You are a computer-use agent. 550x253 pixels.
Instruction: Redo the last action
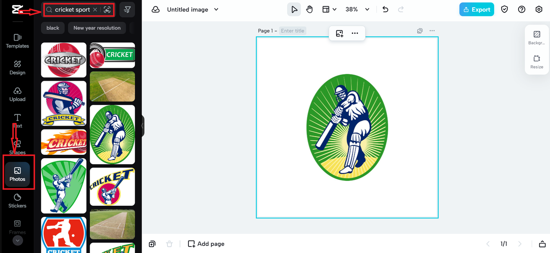tap(401, 9)
